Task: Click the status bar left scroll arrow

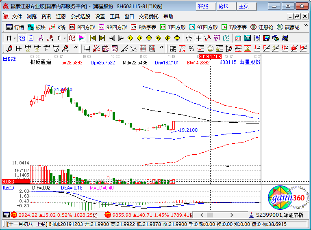Action: point(202,215)
